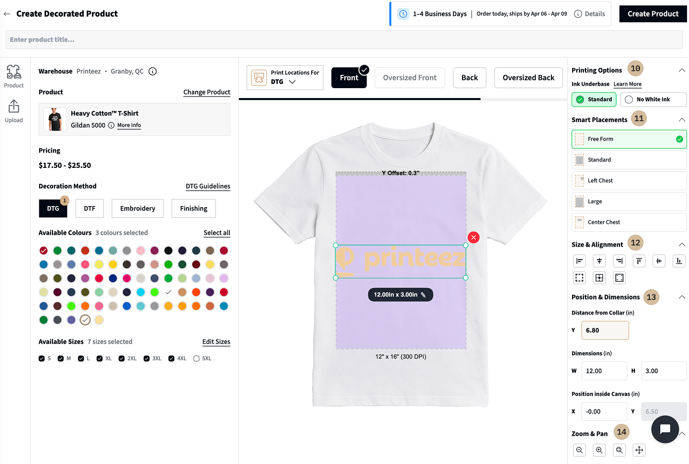Uncheck size M
Viewport: 689px width, 464px height.
click(60, 359)
